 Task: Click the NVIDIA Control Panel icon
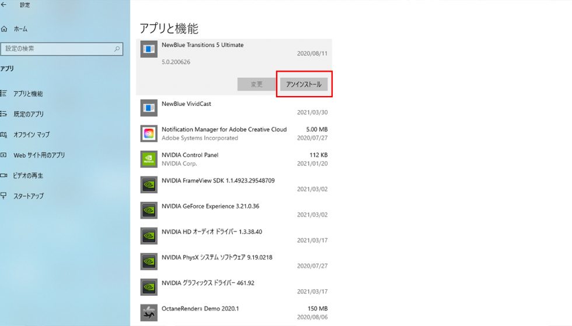point(149,159)
